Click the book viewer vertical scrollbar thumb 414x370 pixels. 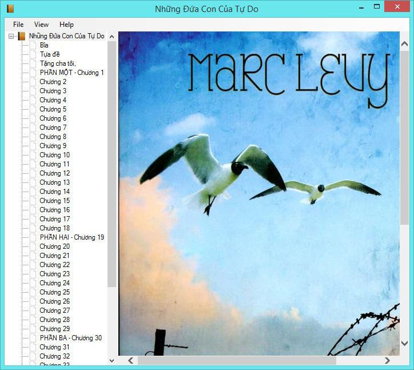coord(404,138)
